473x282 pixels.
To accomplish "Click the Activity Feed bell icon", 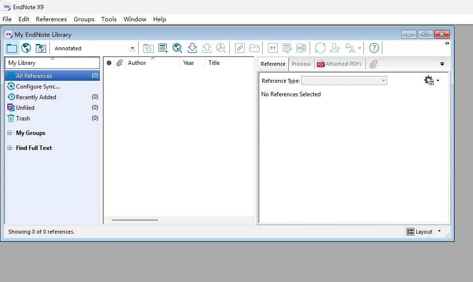I will tap(350, 48).
